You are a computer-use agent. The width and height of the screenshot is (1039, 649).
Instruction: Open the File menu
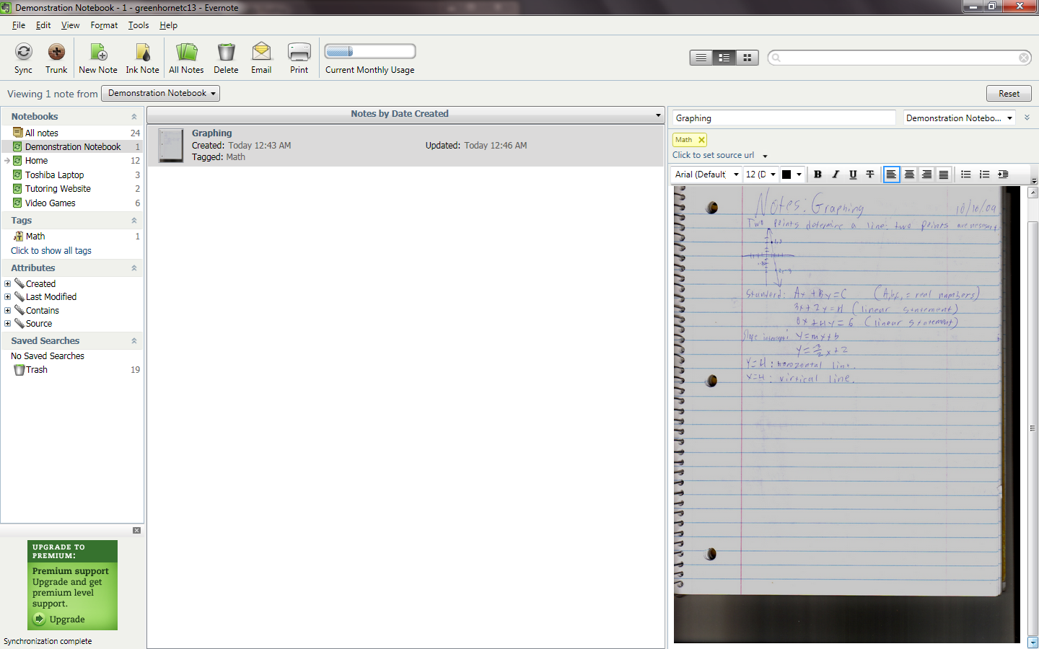(x=19, y=25)
